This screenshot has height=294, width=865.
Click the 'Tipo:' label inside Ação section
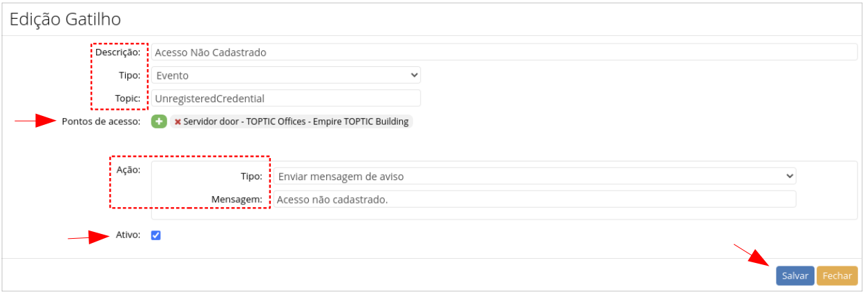[x=251, y=177]
